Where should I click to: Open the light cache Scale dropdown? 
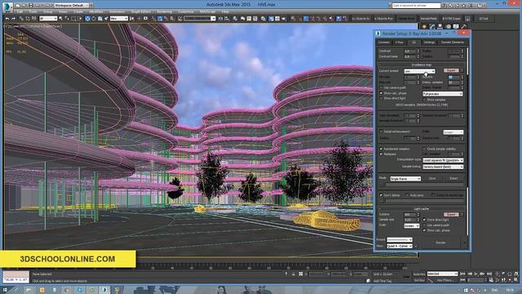[412, 225]
